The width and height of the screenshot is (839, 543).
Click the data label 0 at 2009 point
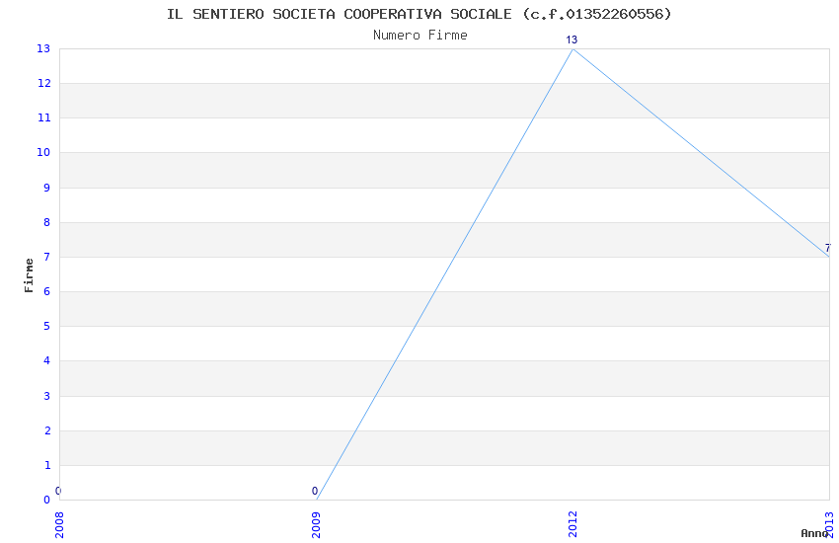click(x=315, y=491)
